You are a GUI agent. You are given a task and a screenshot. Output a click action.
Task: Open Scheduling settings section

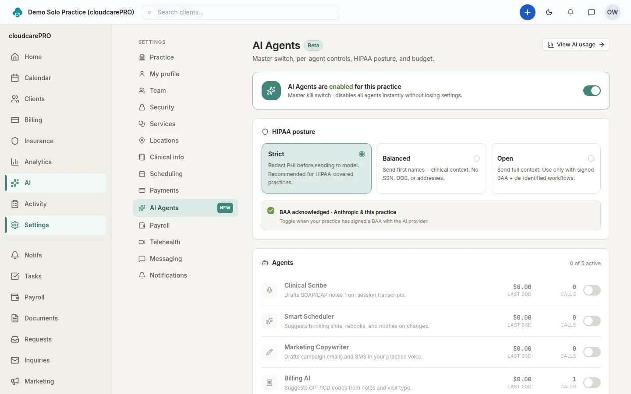pos(186,174)
